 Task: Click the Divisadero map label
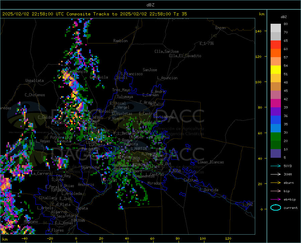(163, 117)
